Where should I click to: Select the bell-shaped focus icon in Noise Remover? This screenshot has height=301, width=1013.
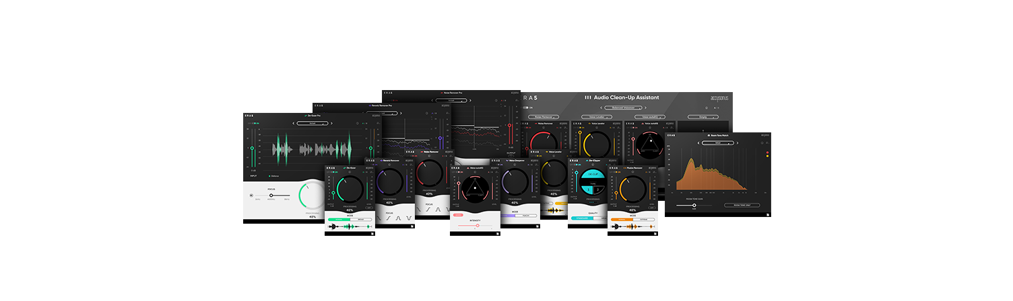click(438, 210)
